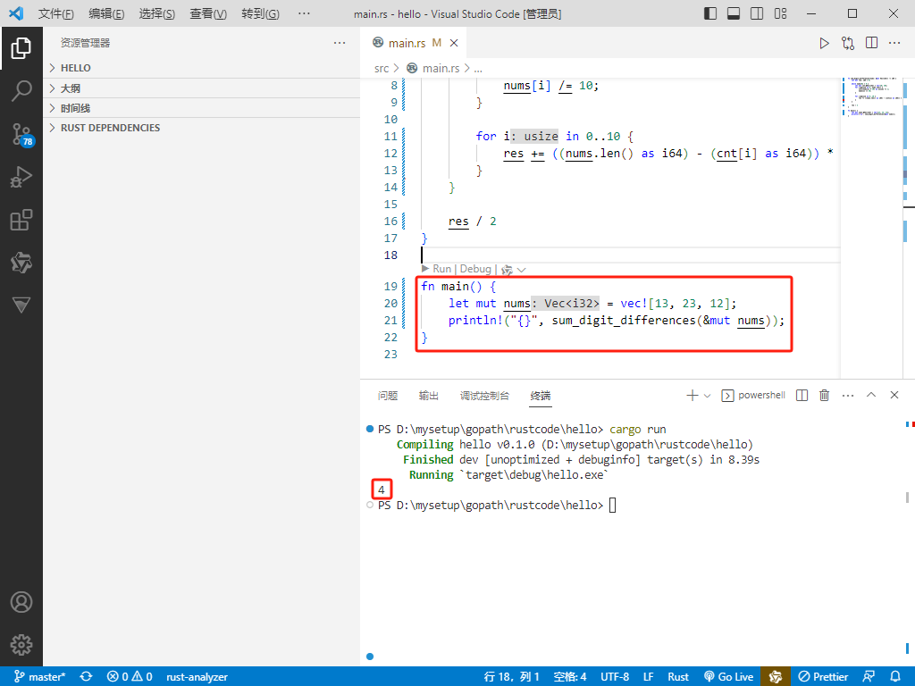Open the new terminal profile dropdown arrow
Screen dimensions: 915x686
(x=708, y=395)
